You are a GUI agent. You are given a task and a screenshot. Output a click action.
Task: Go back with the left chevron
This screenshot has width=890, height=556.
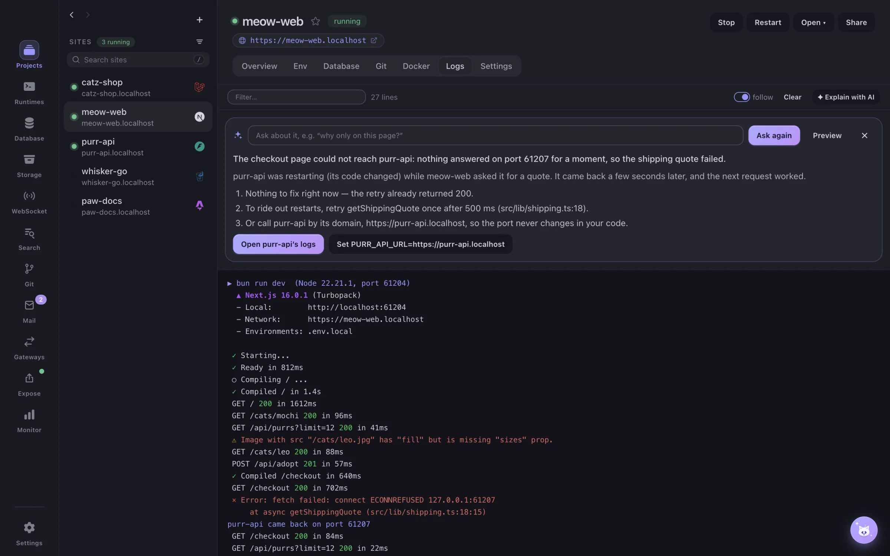click(72, 15)
